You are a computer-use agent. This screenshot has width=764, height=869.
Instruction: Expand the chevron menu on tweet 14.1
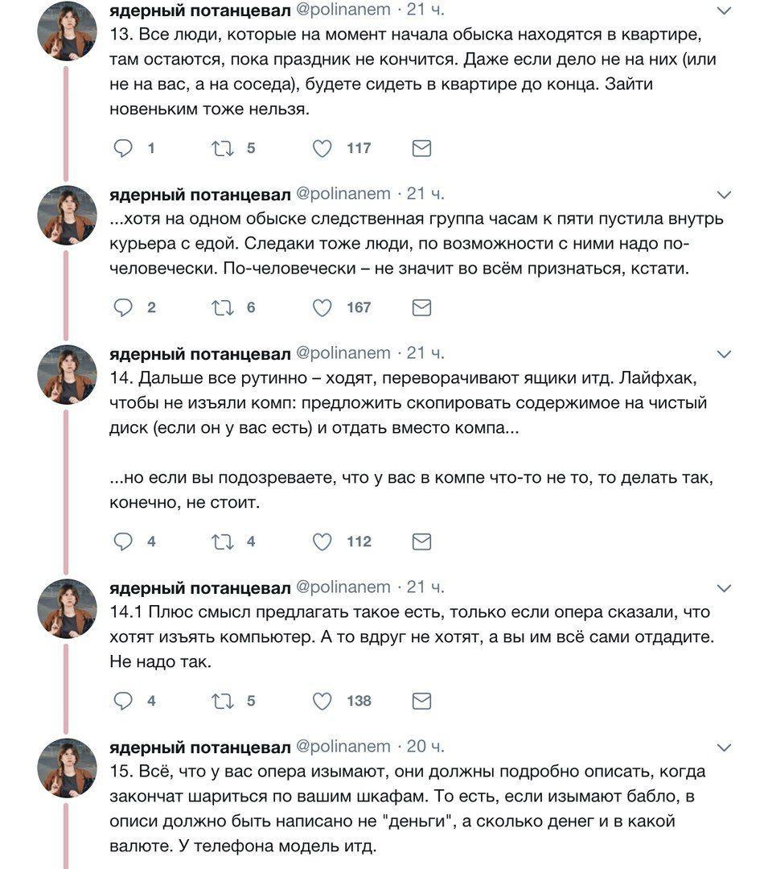click(x=724, y=587)
